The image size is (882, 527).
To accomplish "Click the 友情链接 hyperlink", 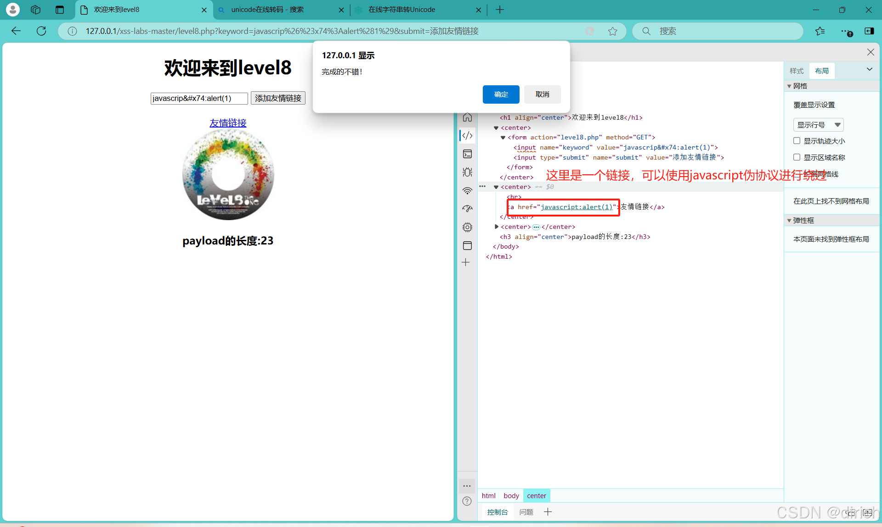I will tap(228, 123).
